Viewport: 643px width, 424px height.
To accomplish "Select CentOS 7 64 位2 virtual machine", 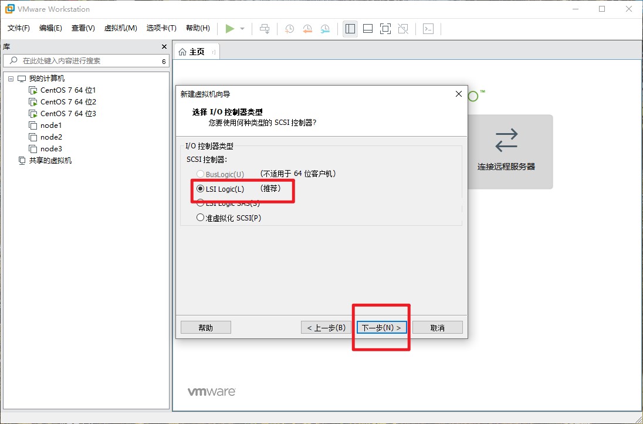I will 68,101.
